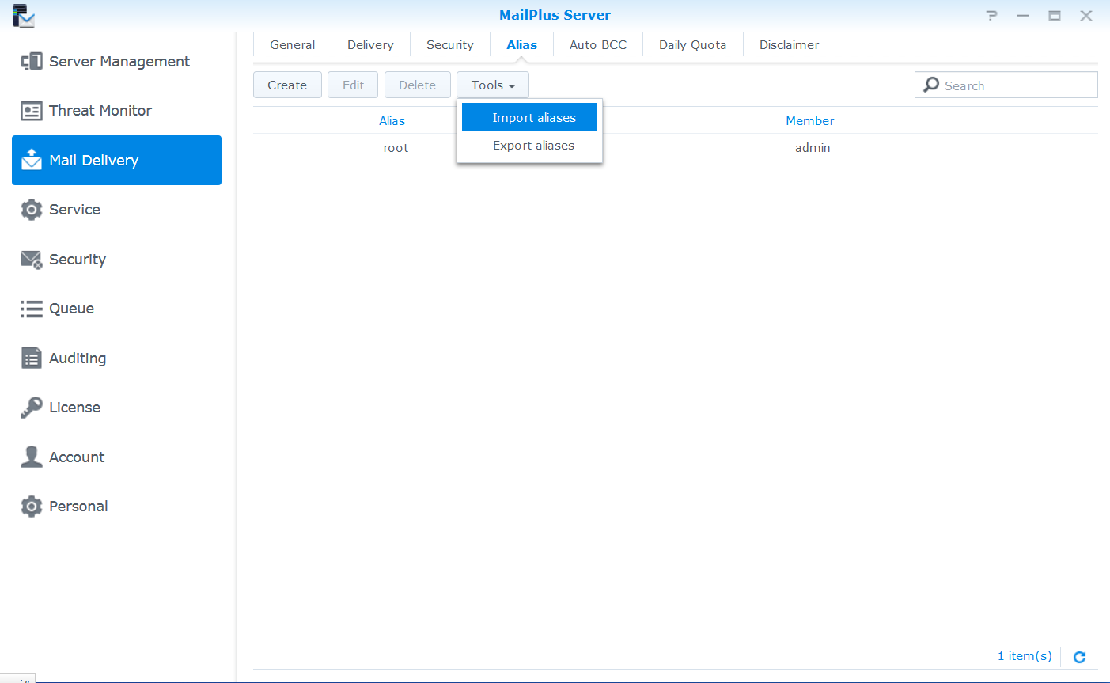The image size is (1110, 683).
Task: Sort by the Alias column header
Action: click(392, 121)
